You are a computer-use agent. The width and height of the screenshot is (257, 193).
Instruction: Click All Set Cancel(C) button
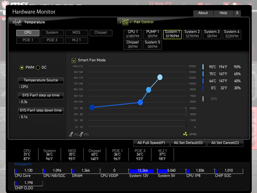pos(225,143)
